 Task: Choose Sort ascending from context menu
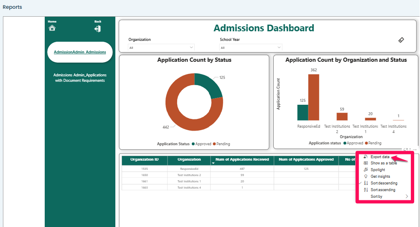pos(383,190)
